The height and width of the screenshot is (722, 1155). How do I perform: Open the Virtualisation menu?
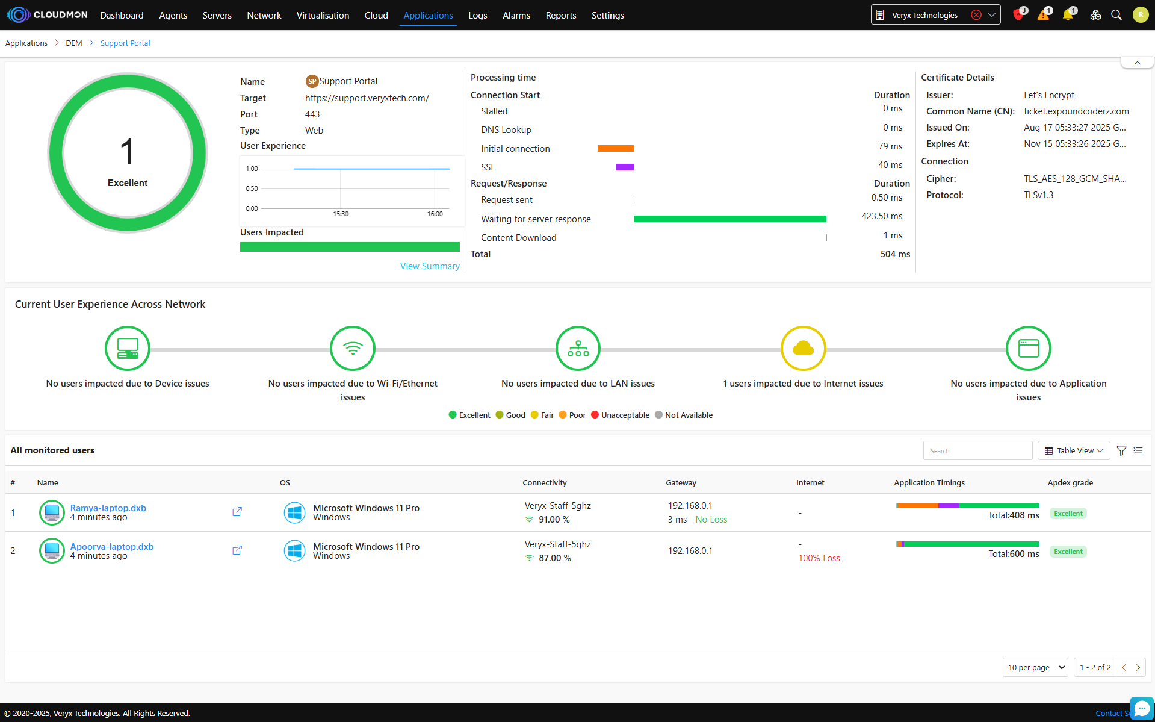[323, 15]
